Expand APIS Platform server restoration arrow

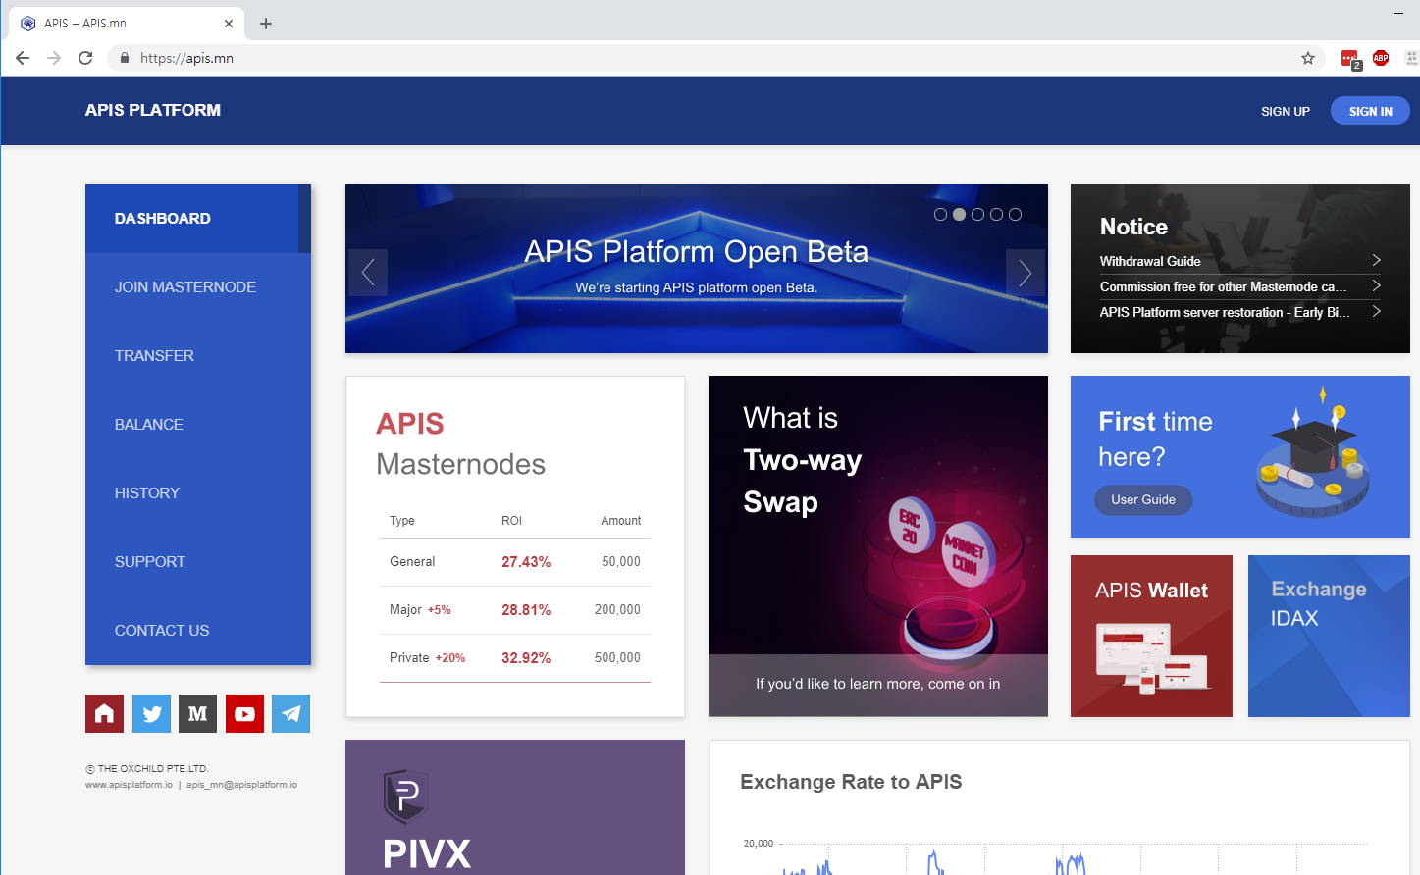click(x=1376, y=311)
